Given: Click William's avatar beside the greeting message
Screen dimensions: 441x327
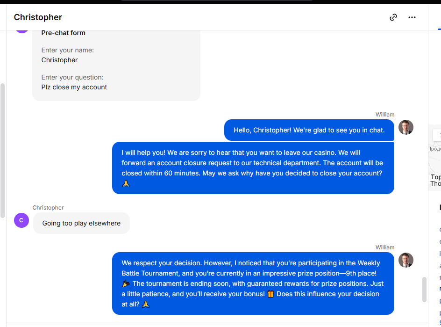Looking at the screenshot, I should 405,127.
